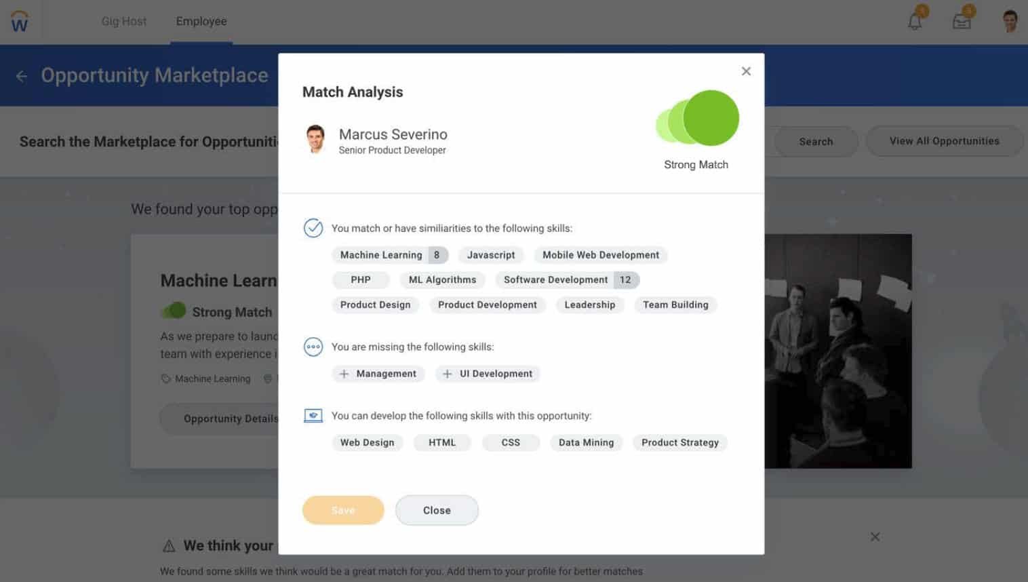
Task: Switch to the Employee tab
Action: 201,21
